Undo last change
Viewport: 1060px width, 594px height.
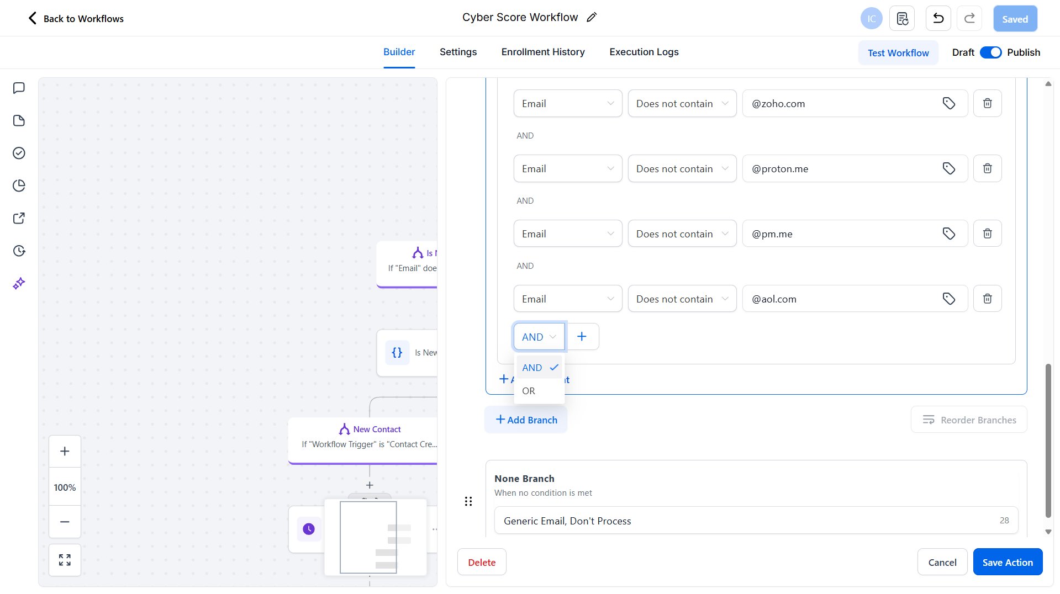click(938, 19)
